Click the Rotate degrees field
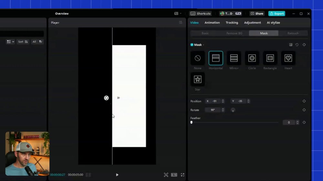This screenshot has width=323, height=181. (213, 110)
